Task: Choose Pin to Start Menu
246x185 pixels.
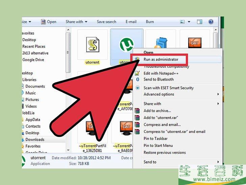Action: (x=158, y=145)
